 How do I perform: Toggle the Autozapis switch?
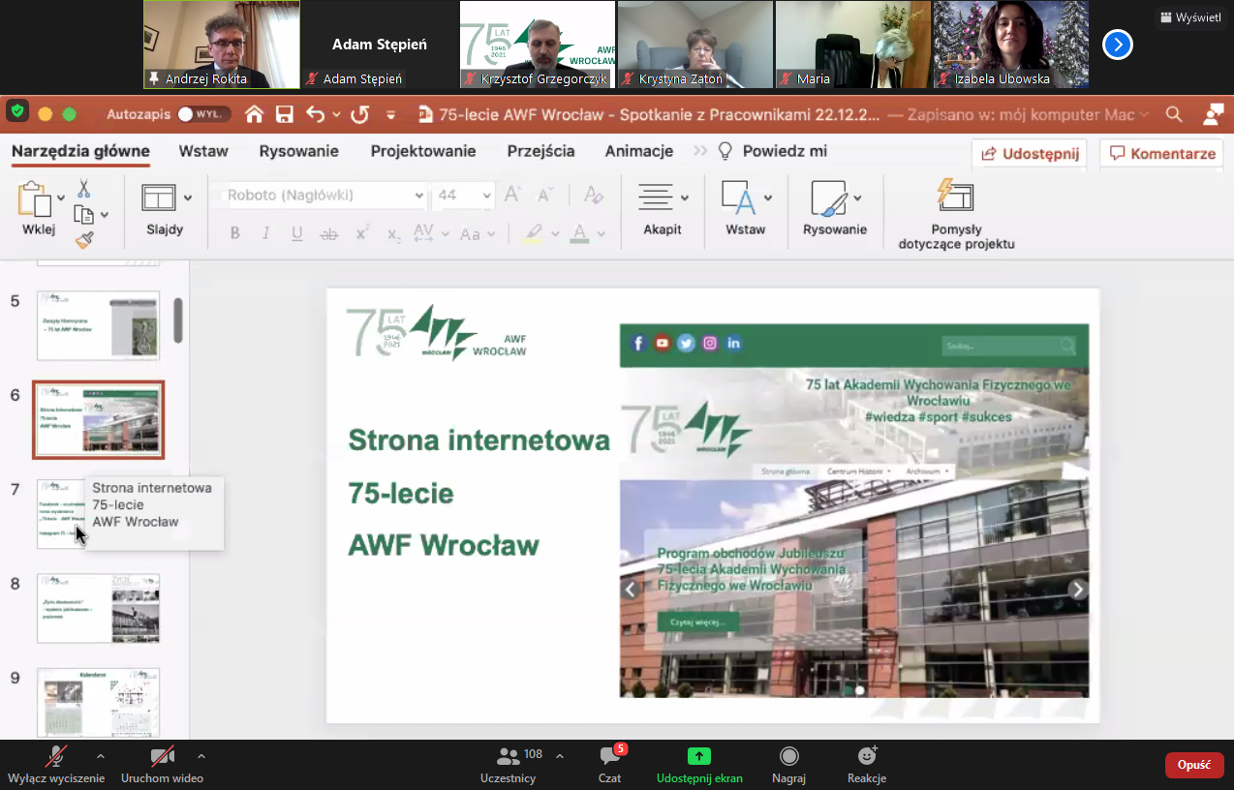(x=203, y=114)
